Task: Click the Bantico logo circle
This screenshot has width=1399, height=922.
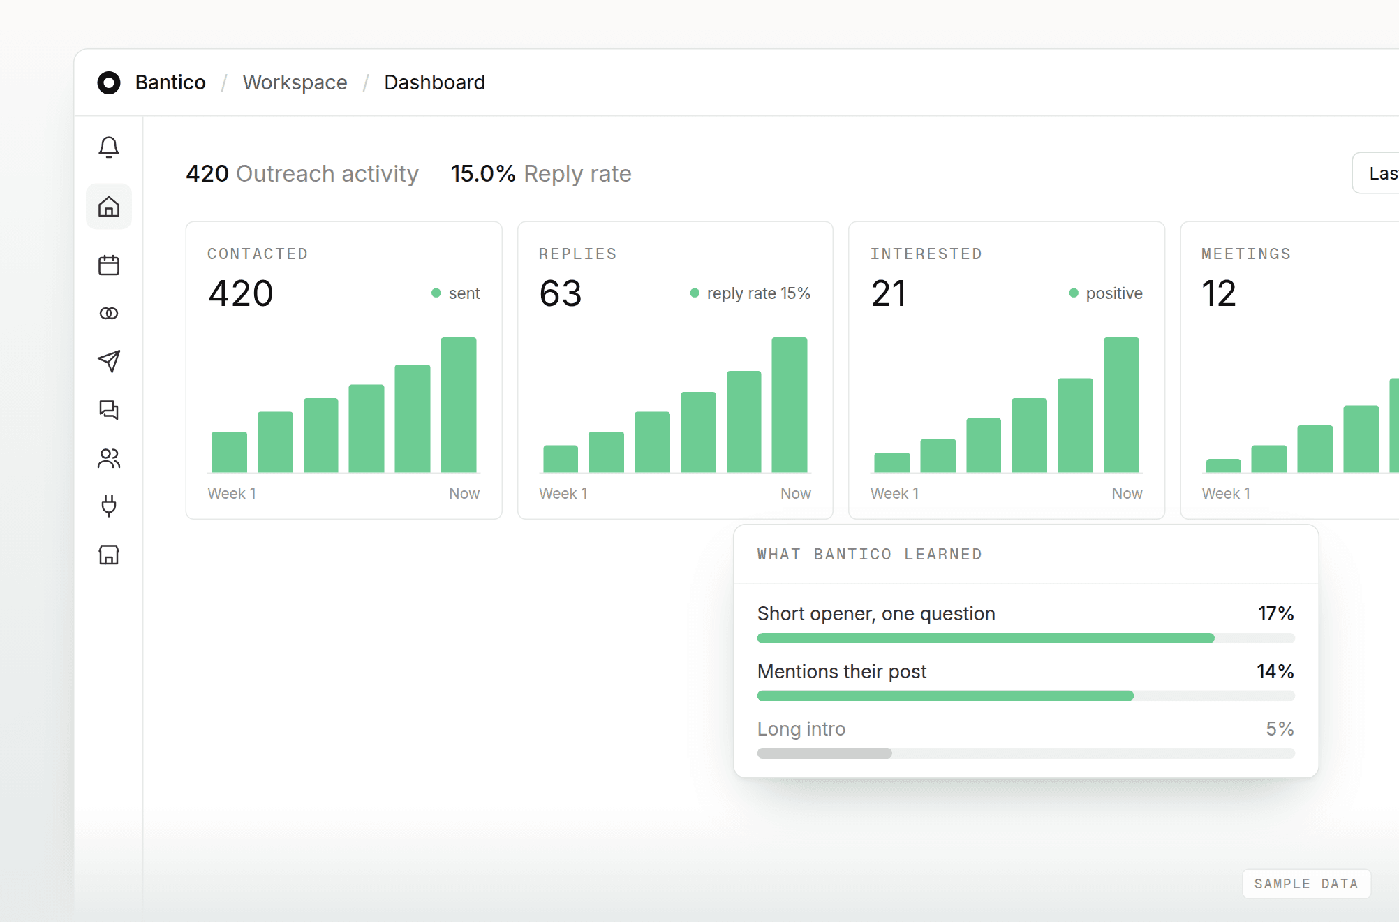Action: coord(109,82)
